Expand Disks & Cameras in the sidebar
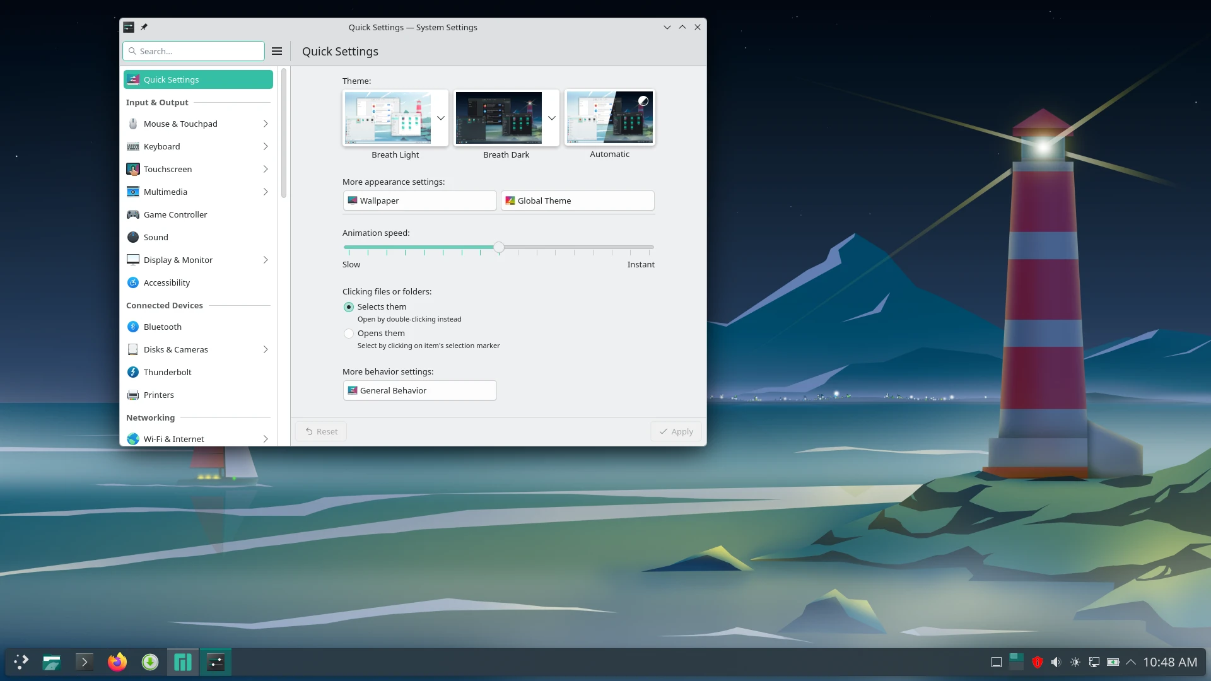 click(x=265, y=349)
